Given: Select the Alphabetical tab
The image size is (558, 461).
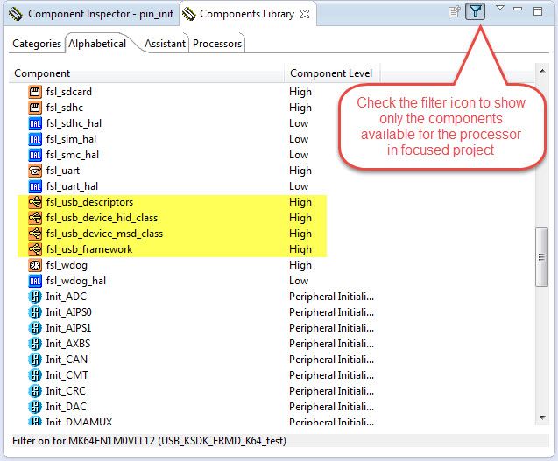Looking at the screenshot, I should click(x=97, y=44).
